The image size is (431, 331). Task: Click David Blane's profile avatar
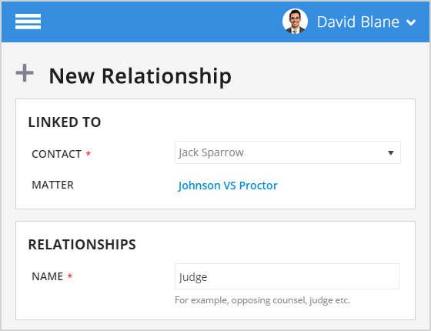295,22
